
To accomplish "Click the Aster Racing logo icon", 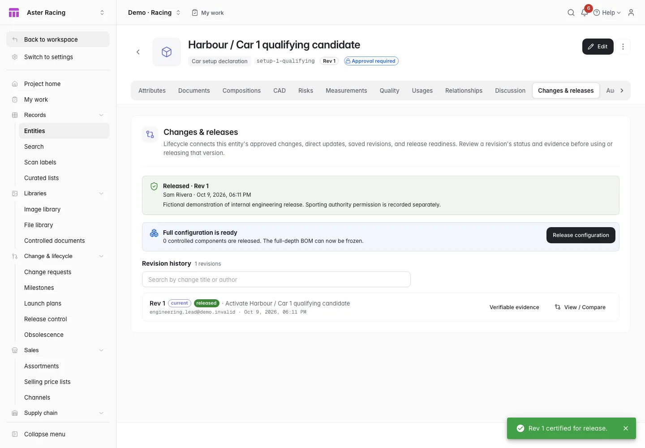I will click(14, 13).
